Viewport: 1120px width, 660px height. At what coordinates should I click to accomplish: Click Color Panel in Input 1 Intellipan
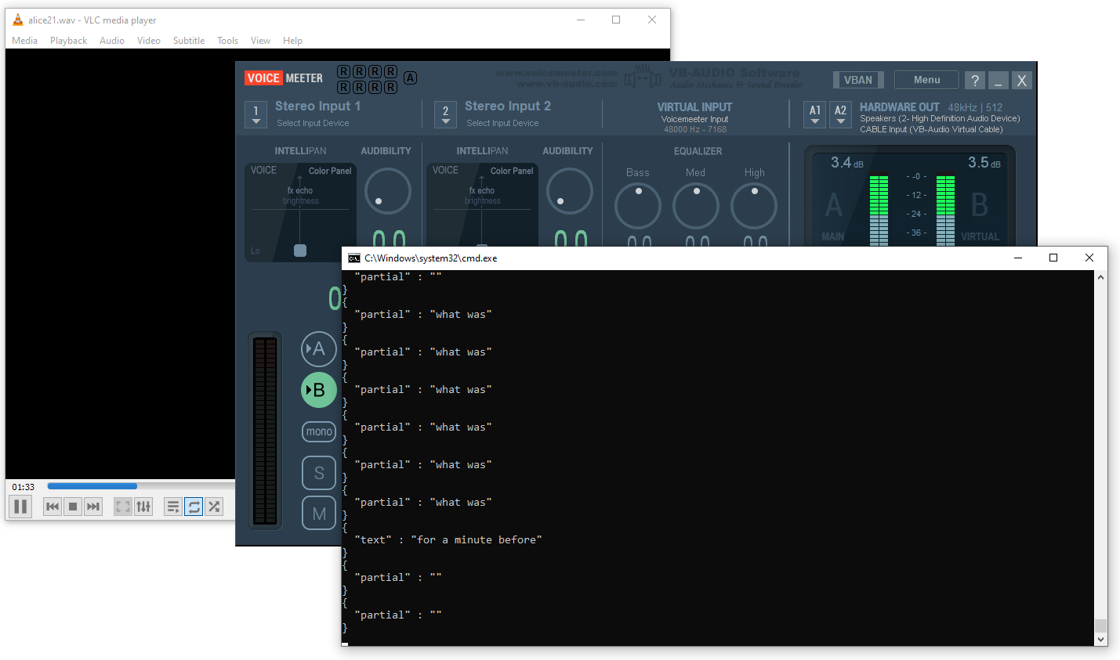click(329, 171)
